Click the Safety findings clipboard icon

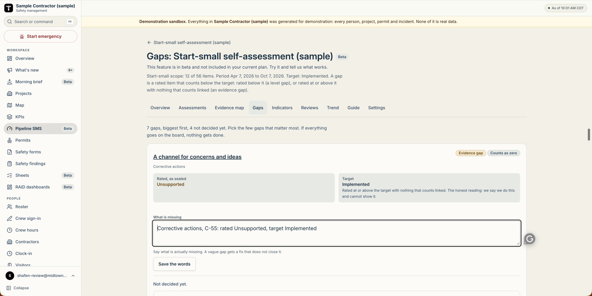10,164
